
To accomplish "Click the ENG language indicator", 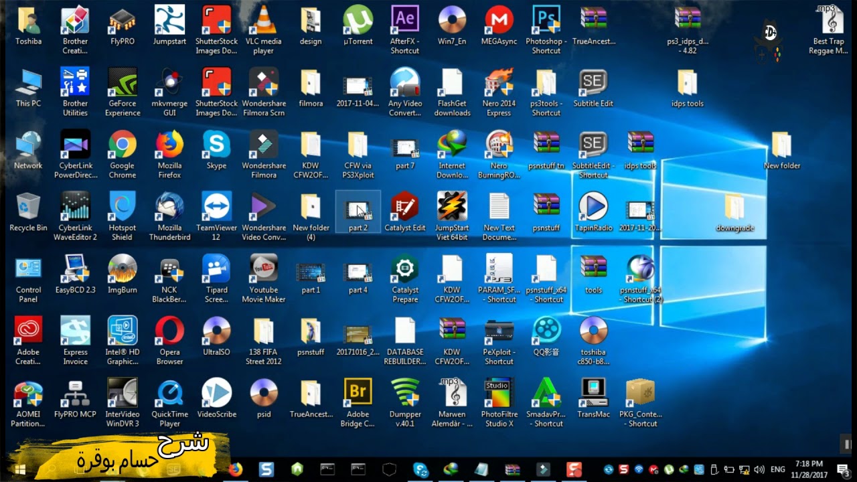I will [x=778, y=469].
